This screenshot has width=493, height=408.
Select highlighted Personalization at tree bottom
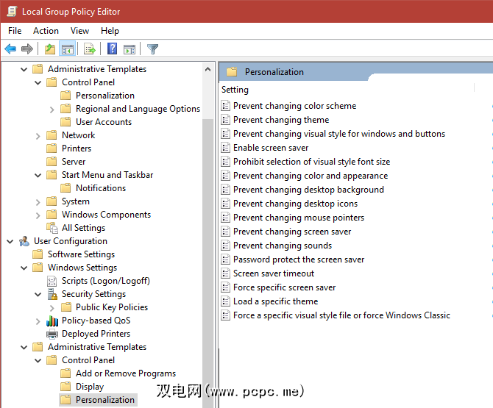(x=105, y=400)
